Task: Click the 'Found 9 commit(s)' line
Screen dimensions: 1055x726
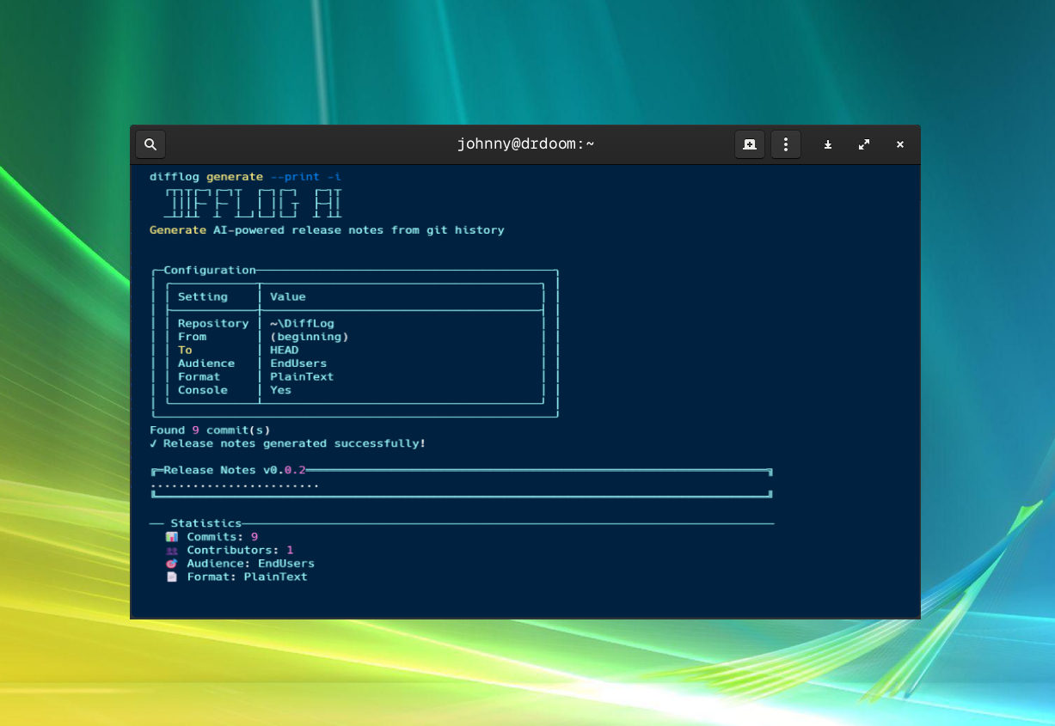Action: 210,430
